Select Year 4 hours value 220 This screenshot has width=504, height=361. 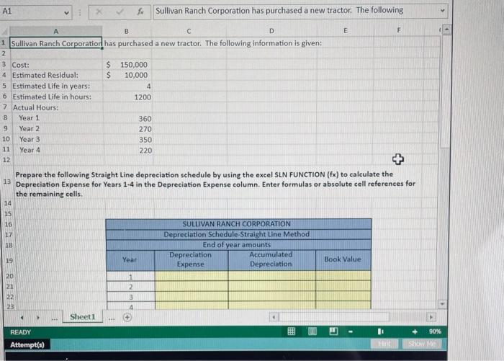pyautogui.click(x=128, y=151)
